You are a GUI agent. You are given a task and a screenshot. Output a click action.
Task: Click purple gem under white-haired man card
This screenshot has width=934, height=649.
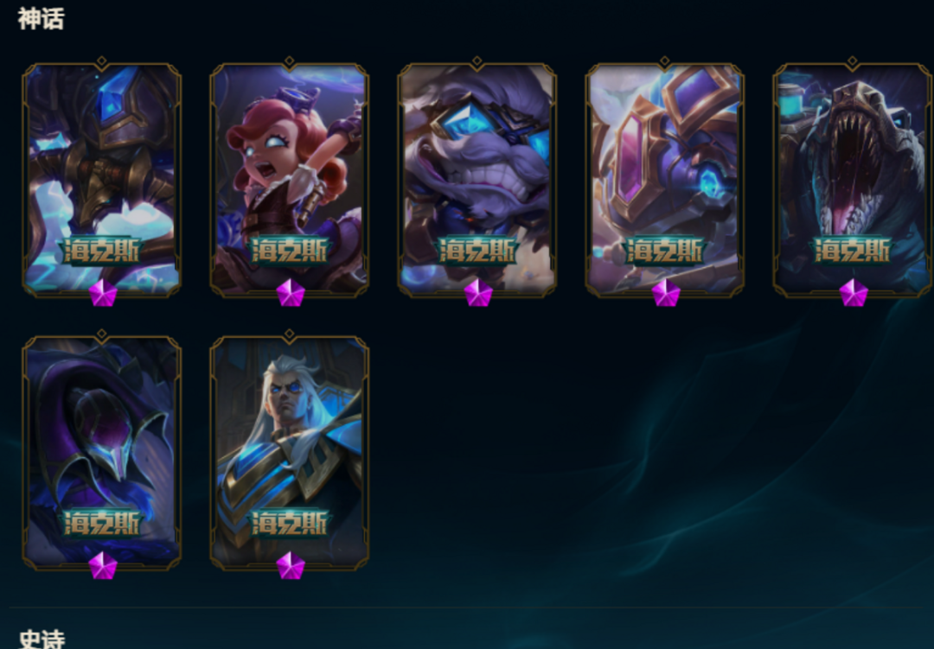tap(291, 566)
